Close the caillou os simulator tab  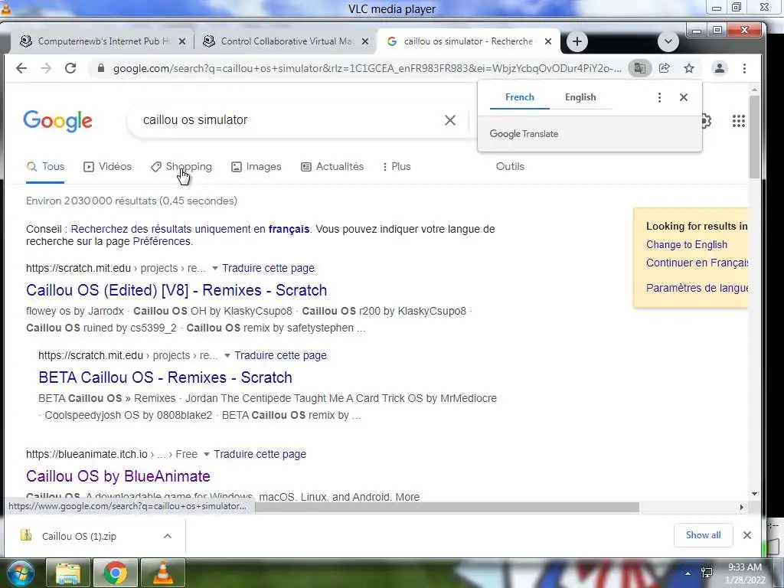[x=548, y=41]
